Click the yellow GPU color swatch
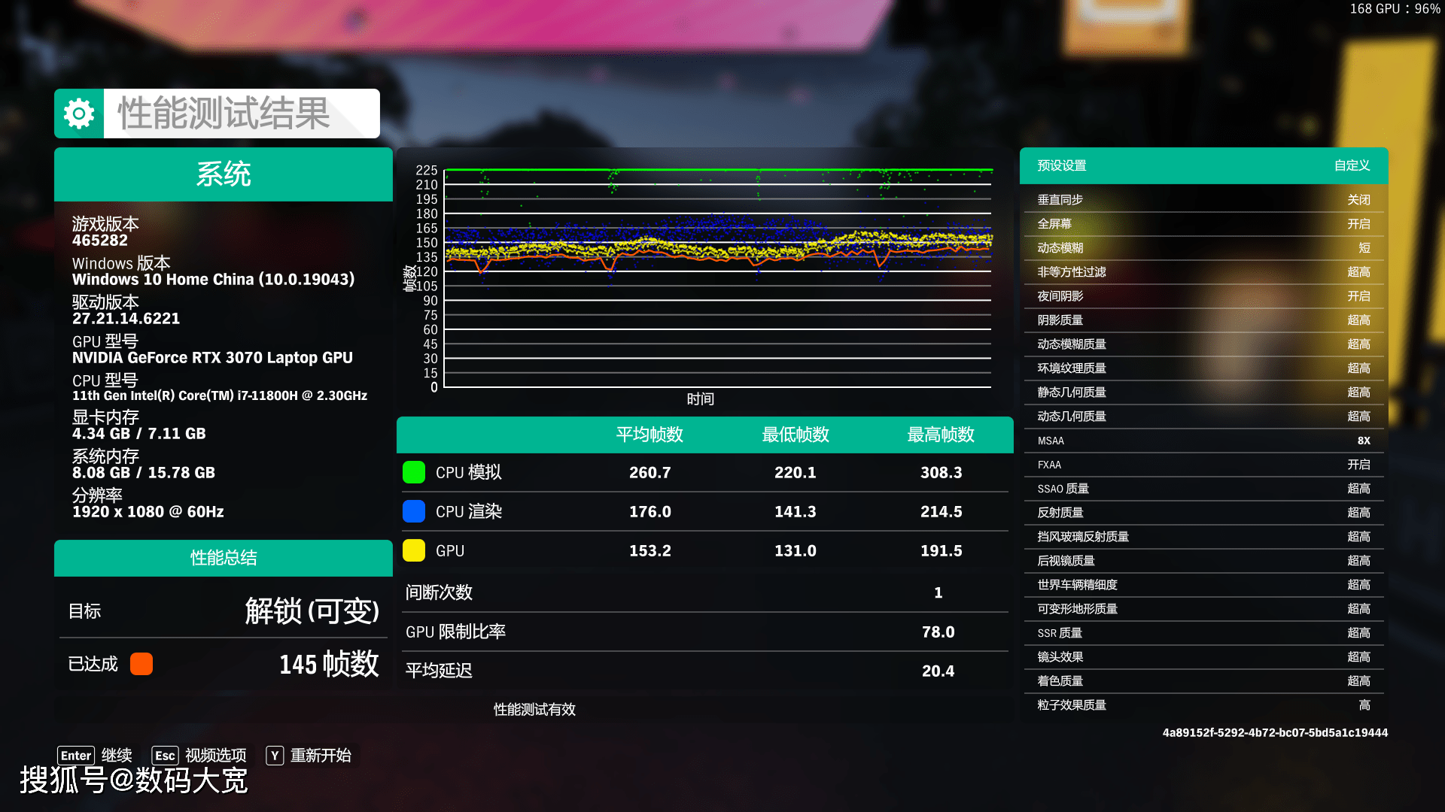The height and width of the screenshot is (812, 1445). (x=414, y=550)
